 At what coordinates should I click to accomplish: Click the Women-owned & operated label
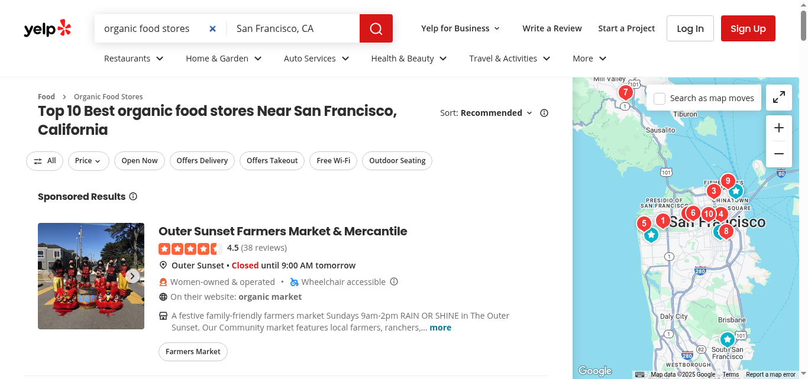[x=222, y=282]
